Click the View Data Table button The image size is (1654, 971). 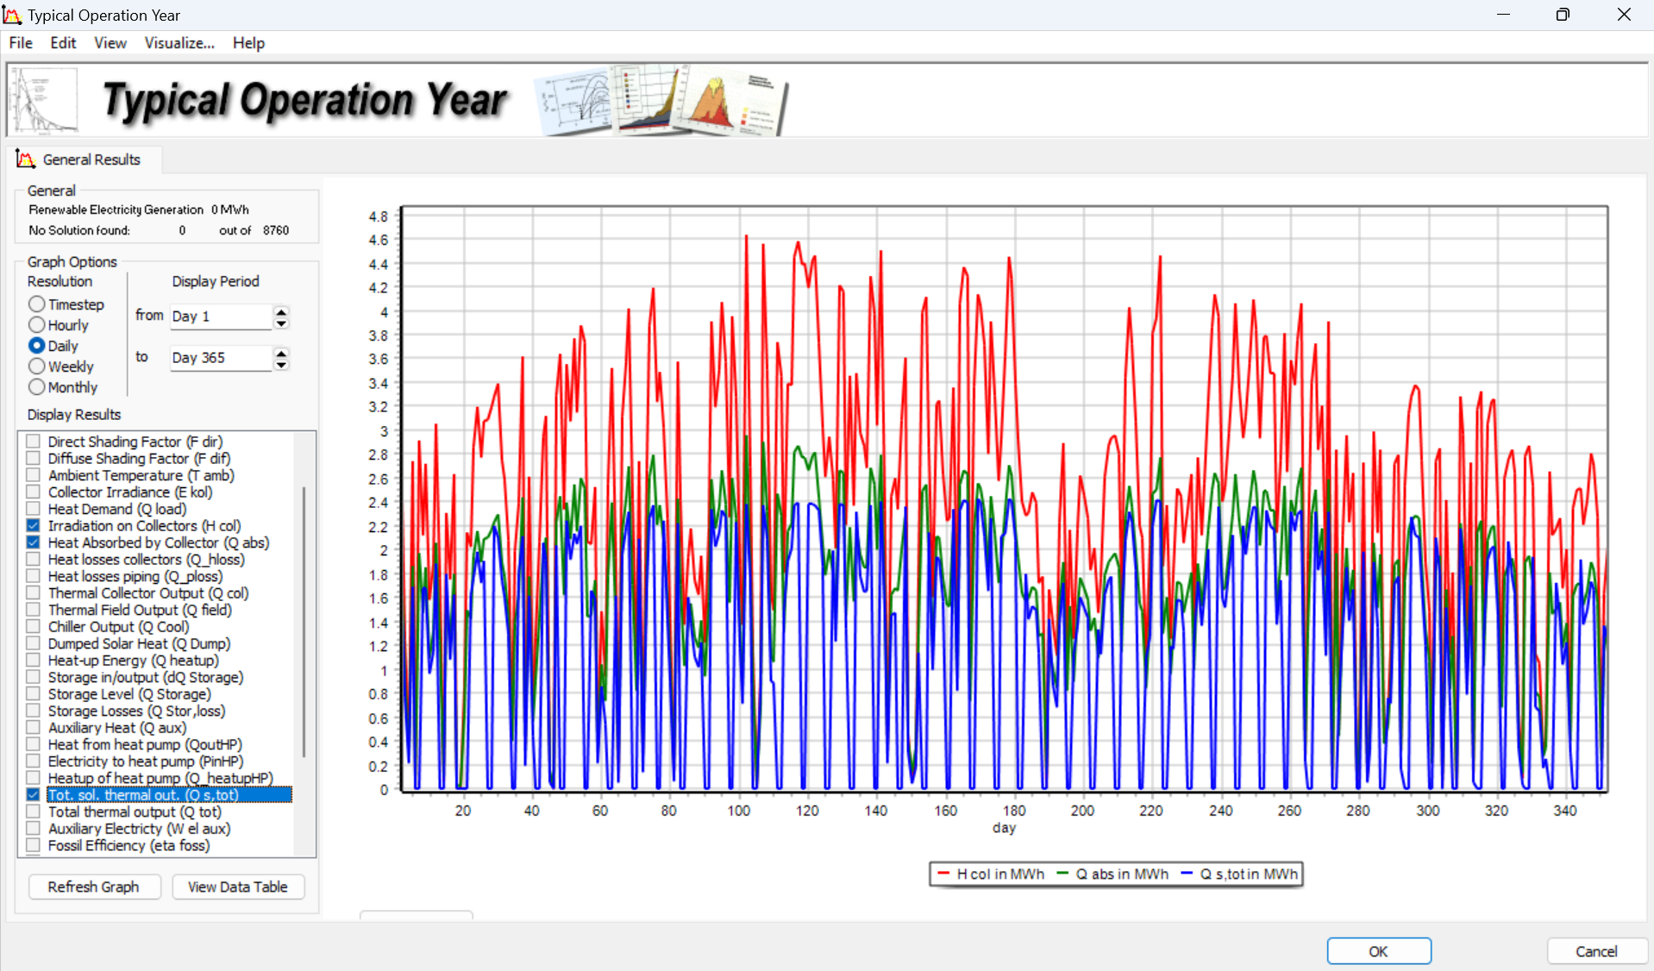(x=238, y=886)
